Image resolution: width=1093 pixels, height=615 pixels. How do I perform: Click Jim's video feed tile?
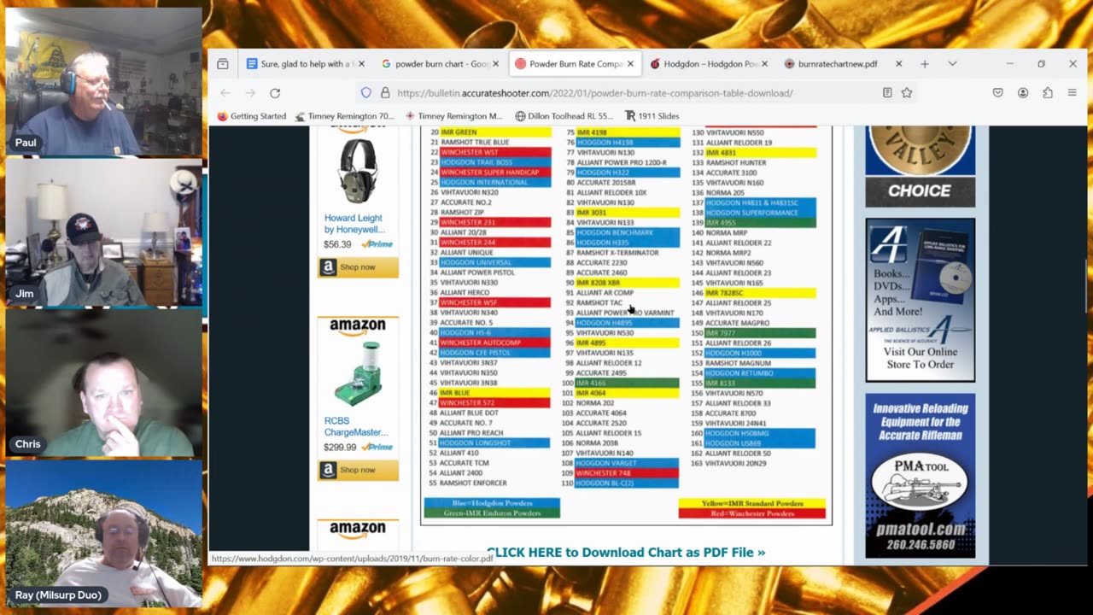coord(103,232)
